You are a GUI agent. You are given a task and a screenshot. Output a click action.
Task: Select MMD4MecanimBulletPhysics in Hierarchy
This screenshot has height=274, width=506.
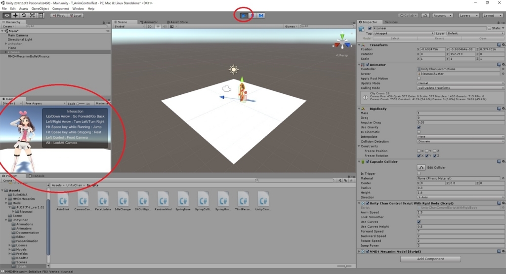point(29,56)
